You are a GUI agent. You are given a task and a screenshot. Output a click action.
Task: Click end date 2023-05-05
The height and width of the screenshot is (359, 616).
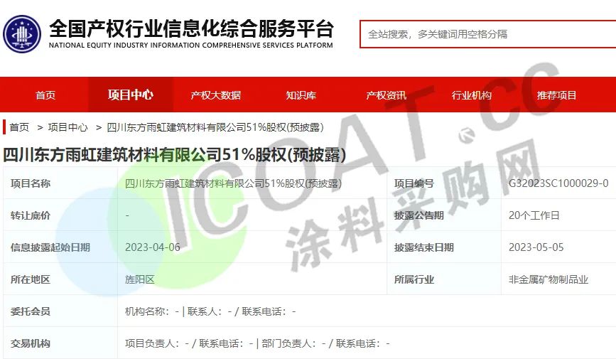pyautogui.click(x=536, y=247)
